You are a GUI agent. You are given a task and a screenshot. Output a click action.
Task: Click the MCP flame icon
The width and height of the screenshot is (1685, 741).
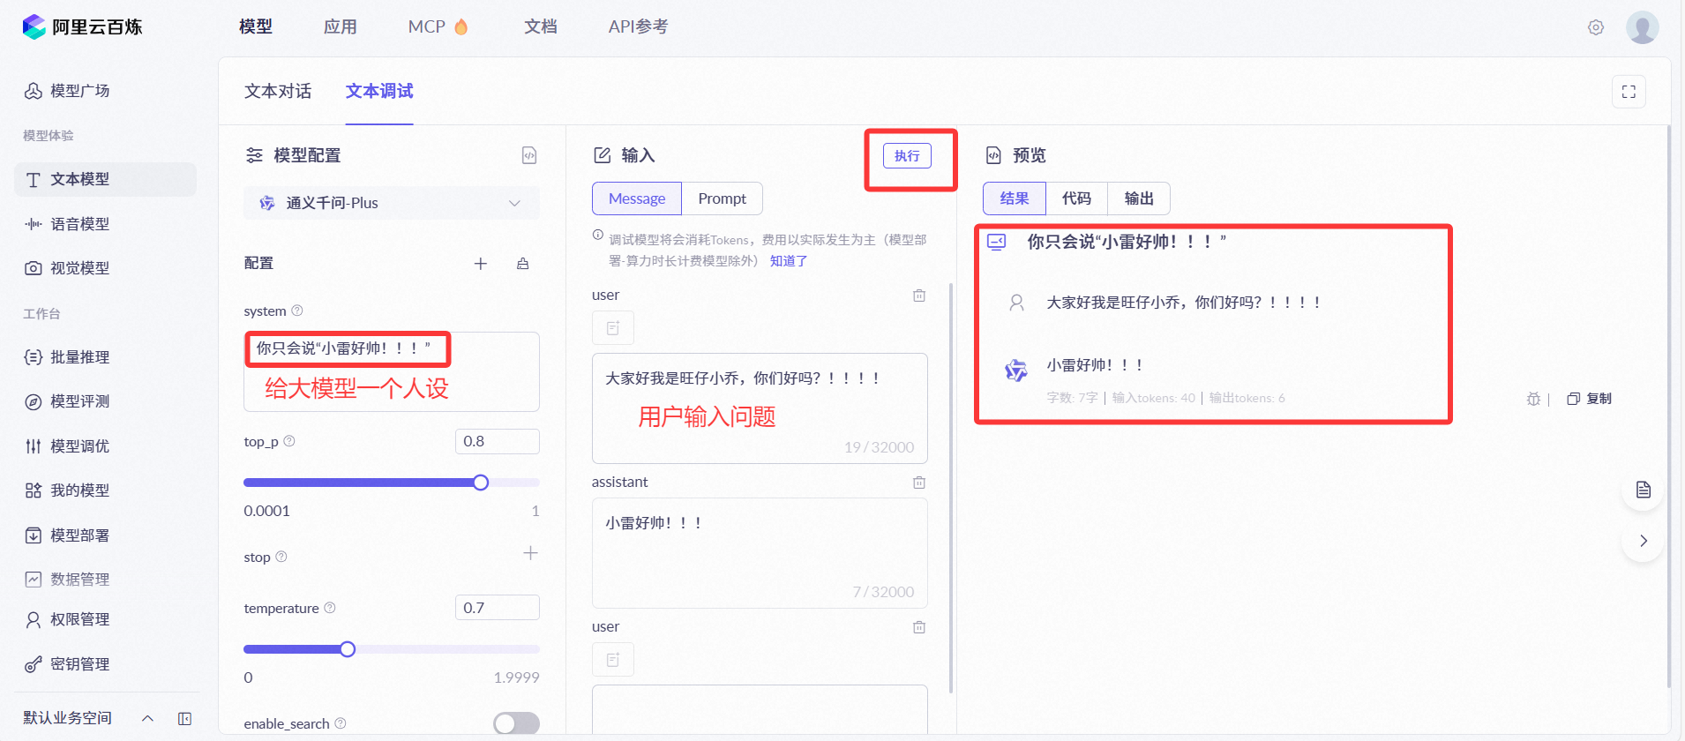461,26
